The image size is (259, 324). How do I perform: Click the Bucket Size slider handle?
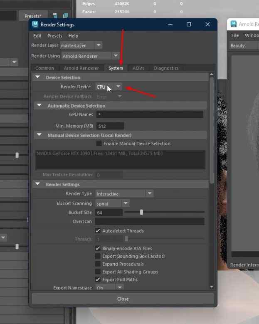pos(141,212)
